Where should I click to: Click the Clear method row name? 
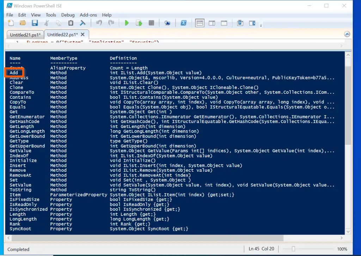click(16, 83)
